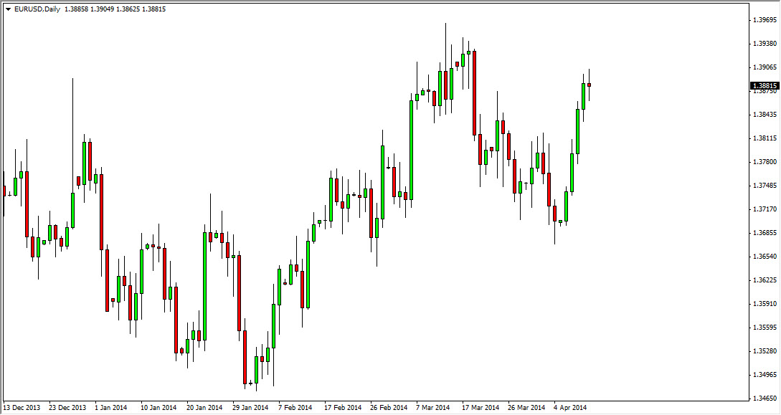The image size is (781, 415).
Task: Click the 29 Jan 2014 date label
Action: [x=250, y=408]
